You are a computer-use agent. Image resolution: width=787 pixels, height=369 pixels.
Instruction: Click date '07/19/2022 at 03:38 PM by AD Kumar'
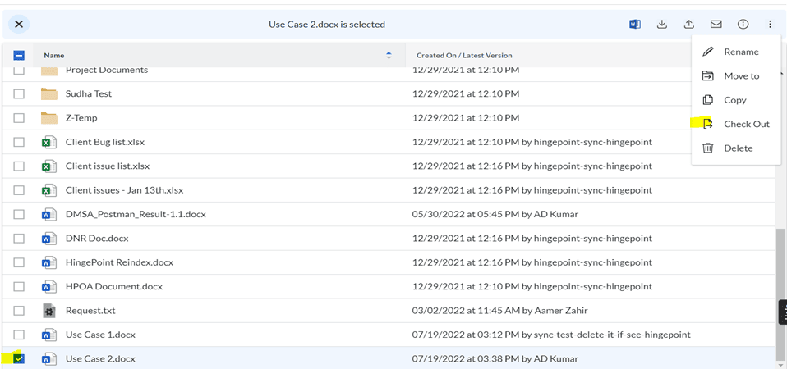coord(495,358)
